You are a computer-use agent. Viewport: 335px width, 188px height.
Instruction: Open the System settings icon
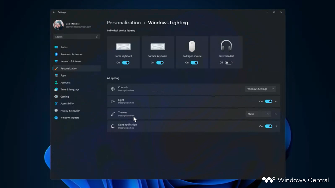[x=56, y=47]
